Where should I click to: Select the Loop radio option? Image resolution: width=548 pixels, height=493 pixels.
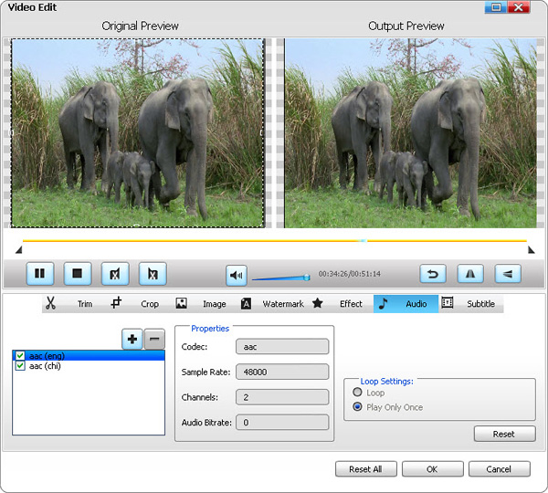point(357,392)
